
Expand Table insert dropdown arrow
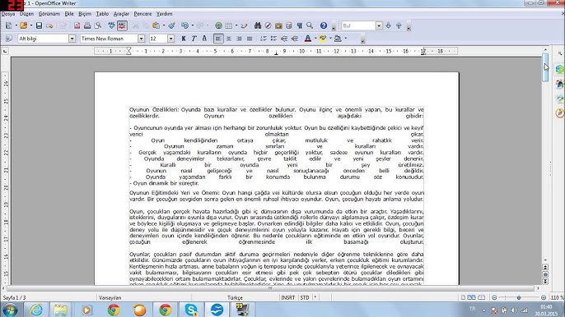tap(236, 26)
